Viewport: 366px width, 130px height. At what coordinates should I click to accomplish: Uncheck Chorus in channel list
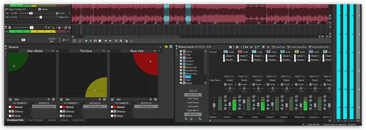180,51
